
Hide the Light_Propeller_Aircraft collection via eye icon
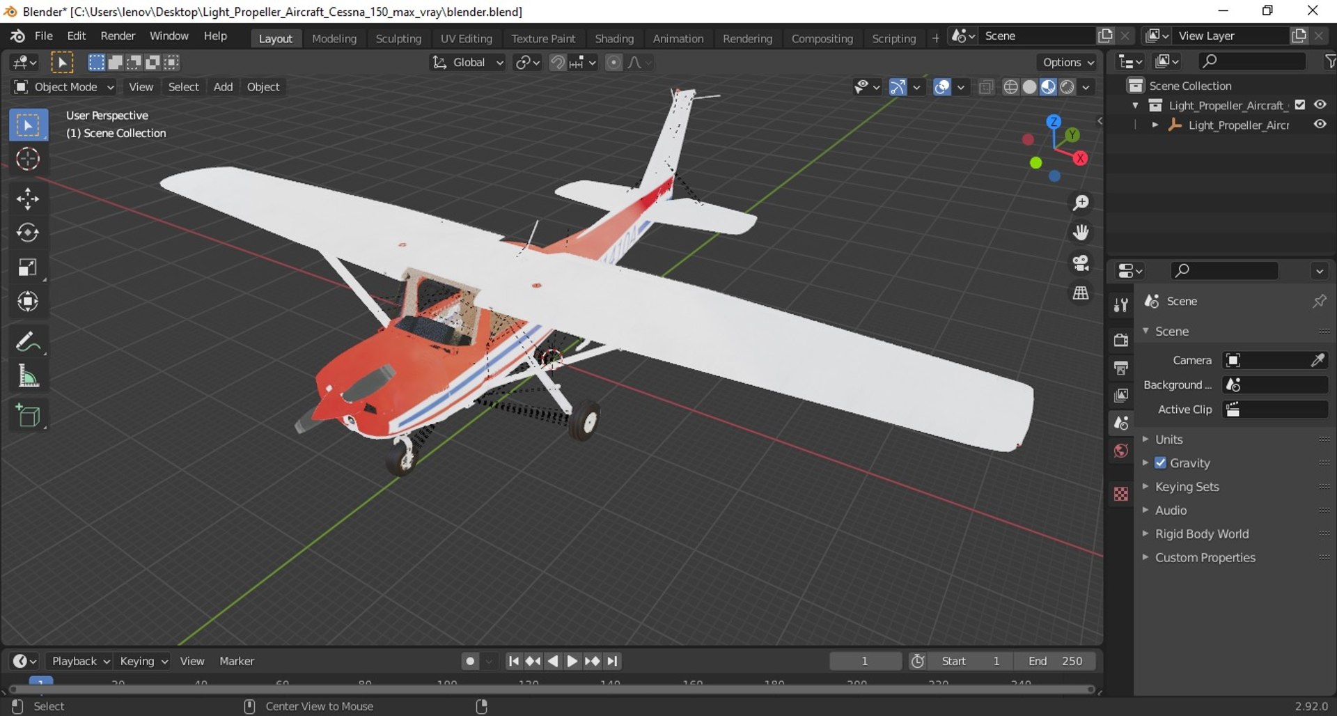coord(1320,104)
